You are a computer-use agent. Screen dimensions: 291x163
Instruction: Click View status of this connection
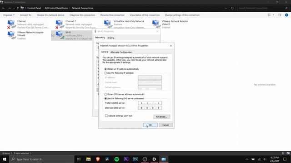click(145, 15)
